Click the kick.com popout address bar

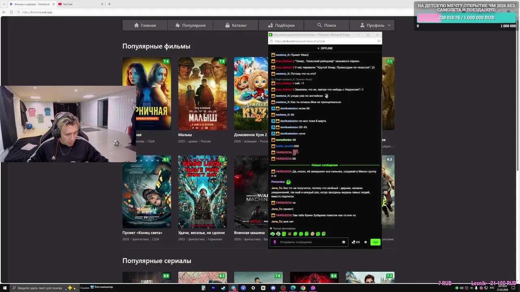(x=323, y=41)
